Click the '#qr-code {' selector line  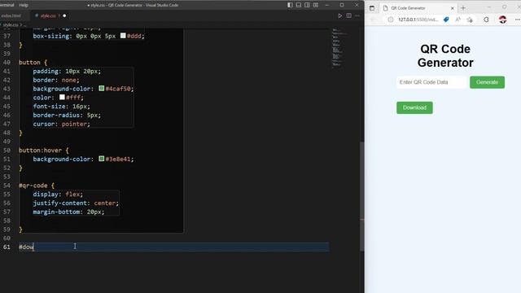37,186
